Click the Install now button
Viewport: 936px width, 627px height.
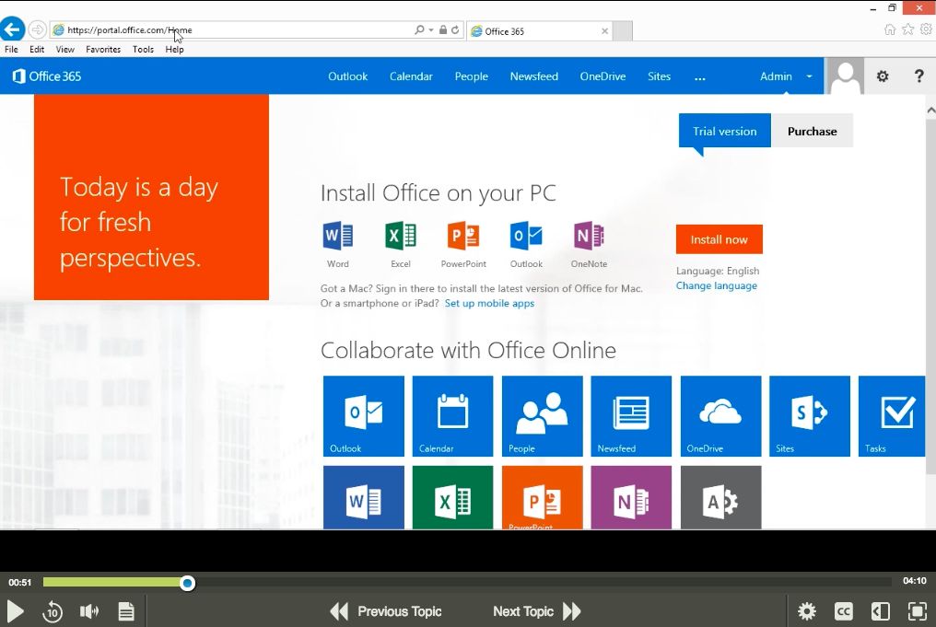[x=719, y=239]
